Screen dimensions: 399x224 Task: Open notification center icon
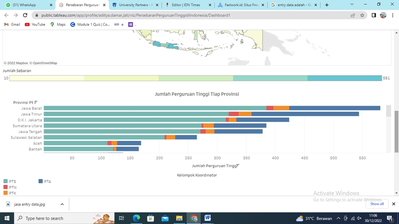tap(390, 219)
